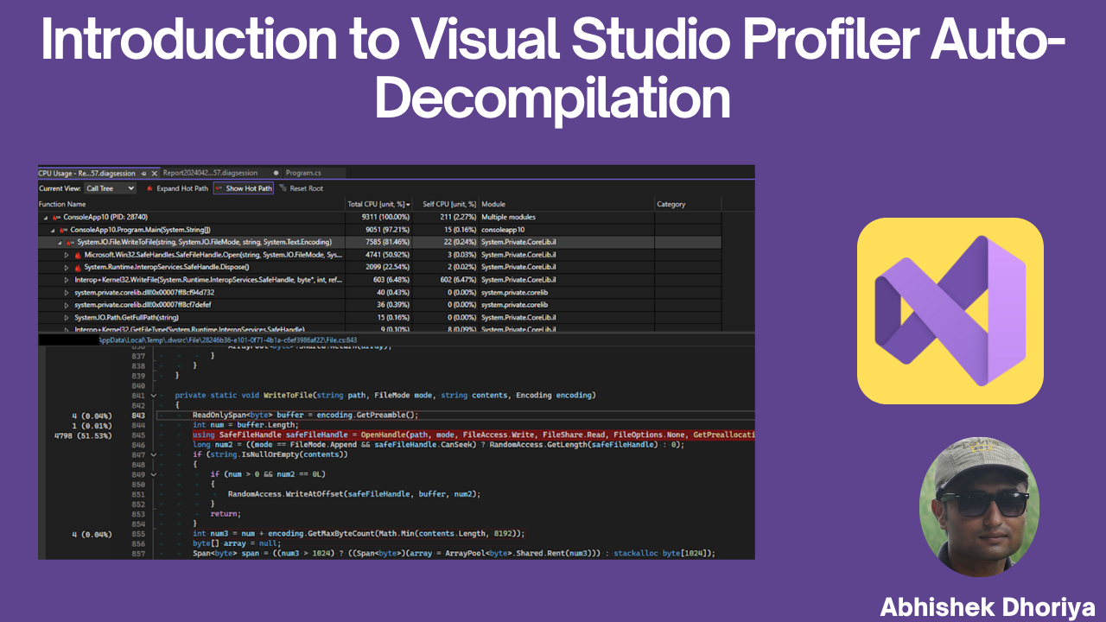The height and width of the screenshot is (622, 1106).
Task: Click the RandomAccess.WriteAtOffset code line
Action: 353,494
